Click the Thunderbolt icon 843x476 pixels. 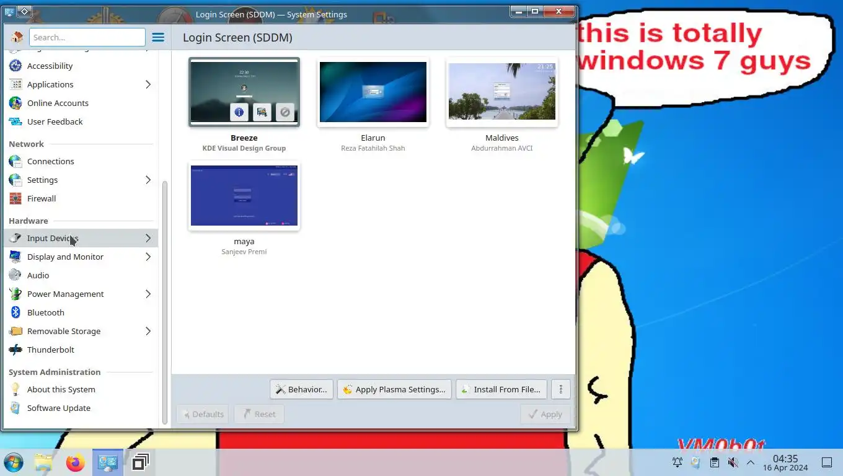click(15, 350)
